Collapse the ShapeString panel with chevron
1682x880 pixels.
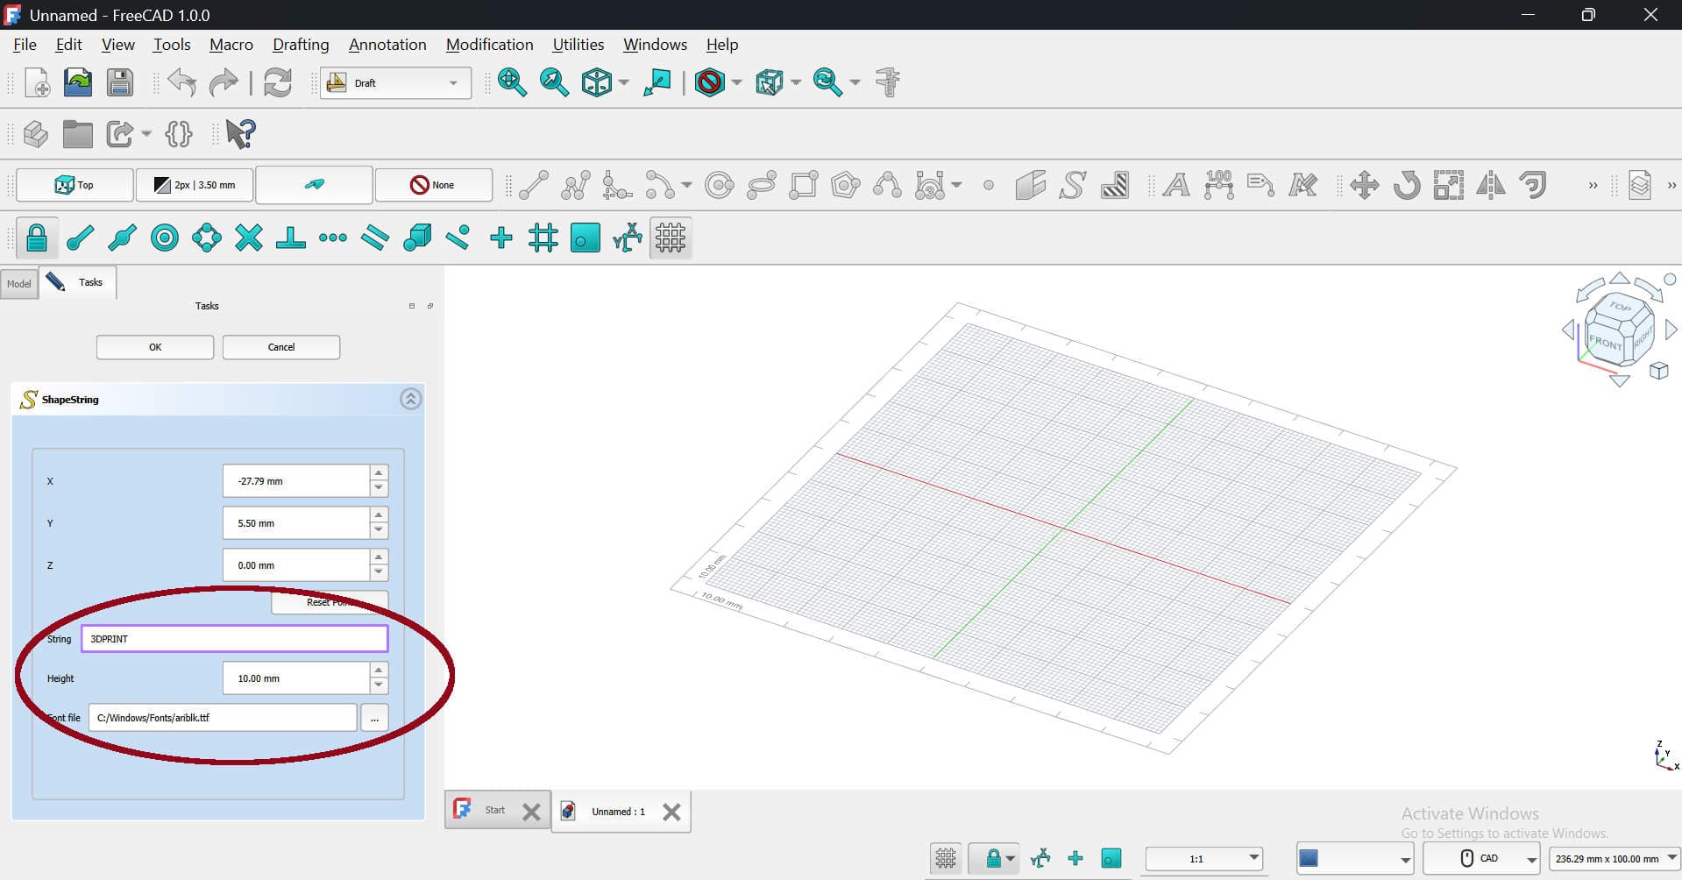click(410, 399)
